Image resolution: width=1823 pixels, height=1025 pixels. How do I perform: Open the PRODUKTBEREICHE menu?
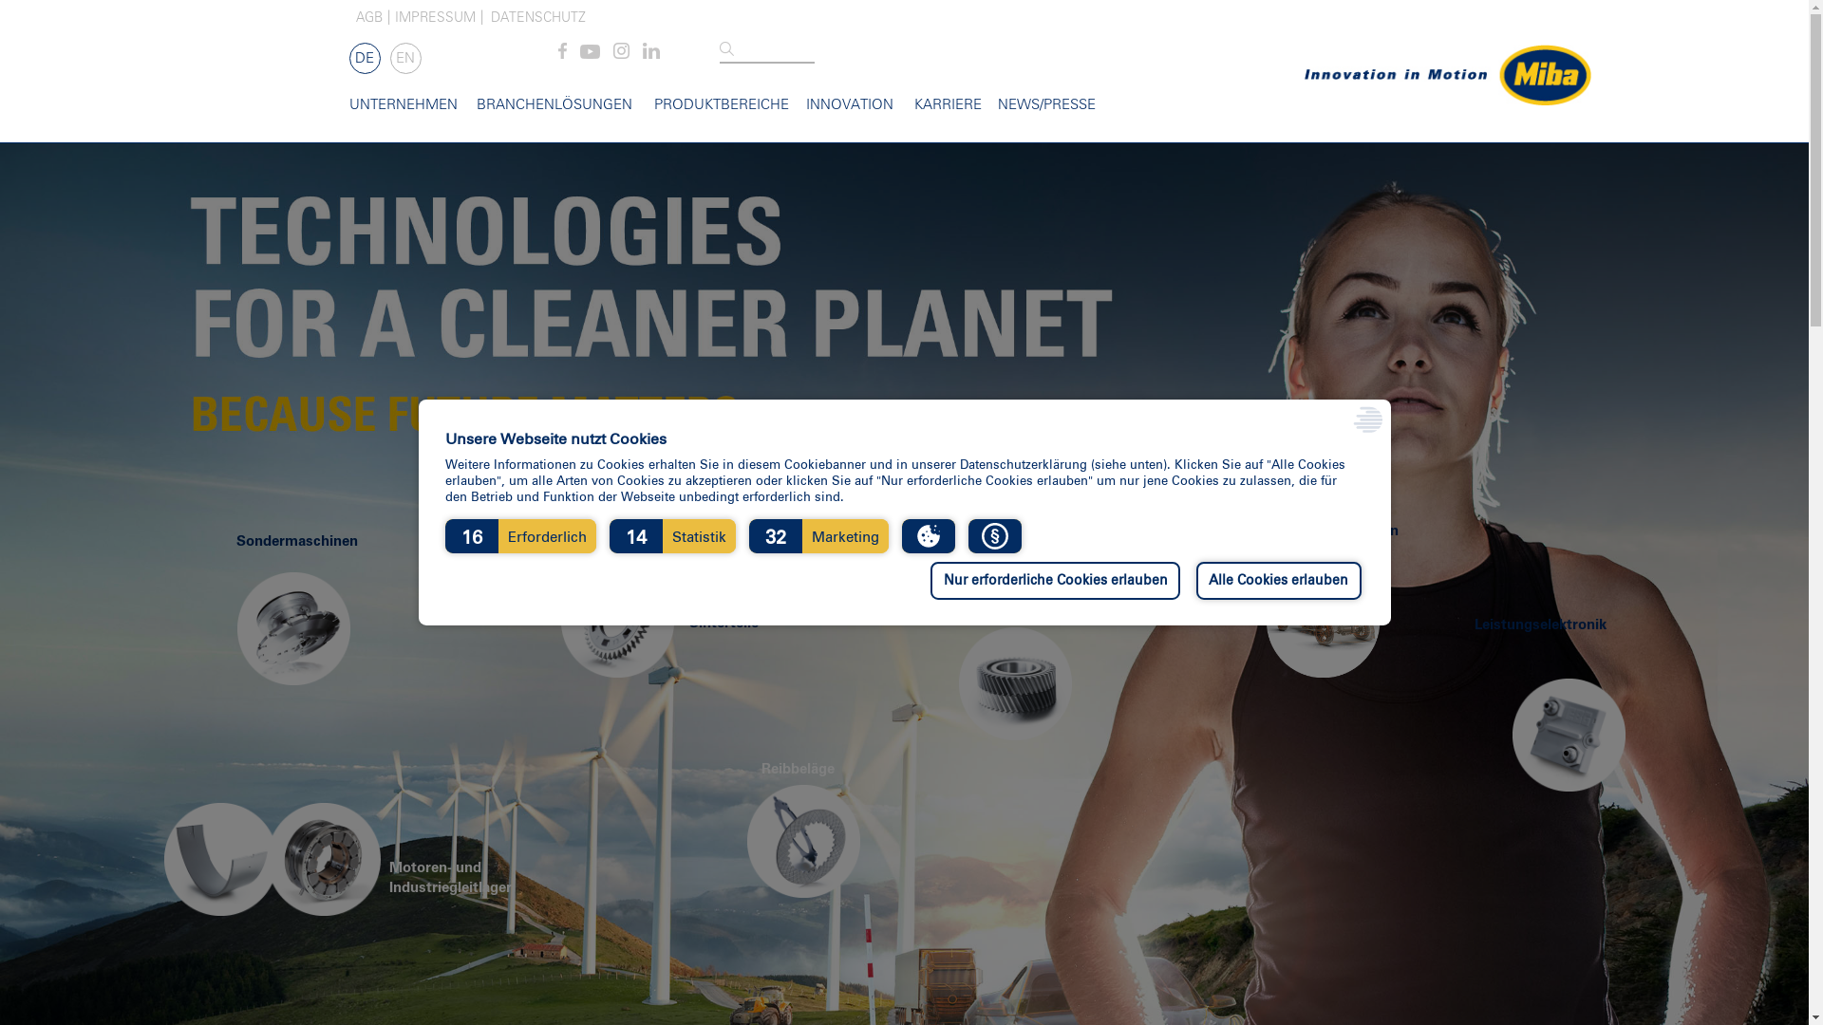click(x=721, y=105)
